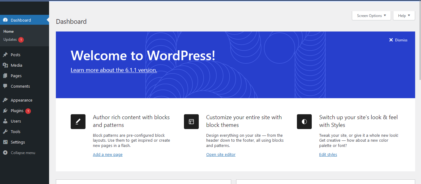Click the Plugins plug icon
Image resolution: width=421 pixels, height=184 pixels.
tap(5, 111)
